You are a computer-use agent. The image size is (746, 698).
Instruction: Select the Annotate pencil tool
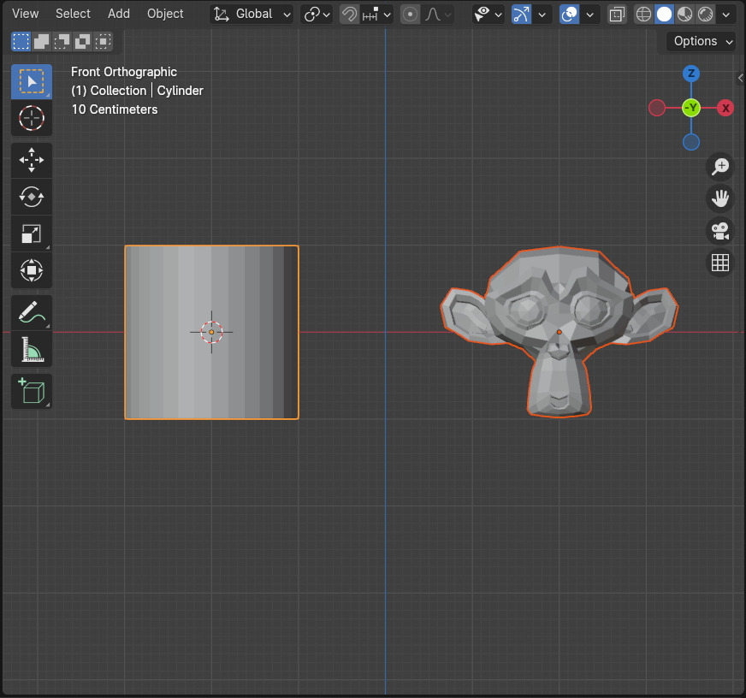pyautogui.click(x=32, y=312)
